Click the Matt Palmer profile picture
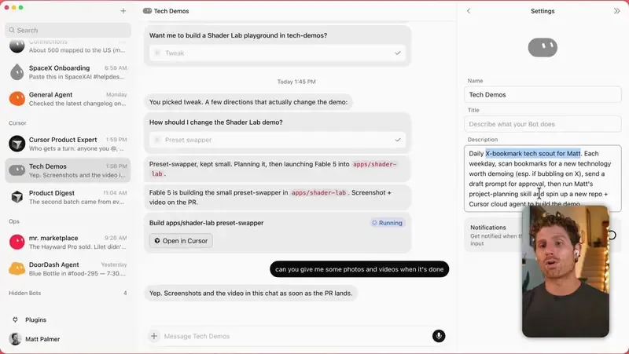The height and width of the screenshot is (354, 629). tap(15, 339)
